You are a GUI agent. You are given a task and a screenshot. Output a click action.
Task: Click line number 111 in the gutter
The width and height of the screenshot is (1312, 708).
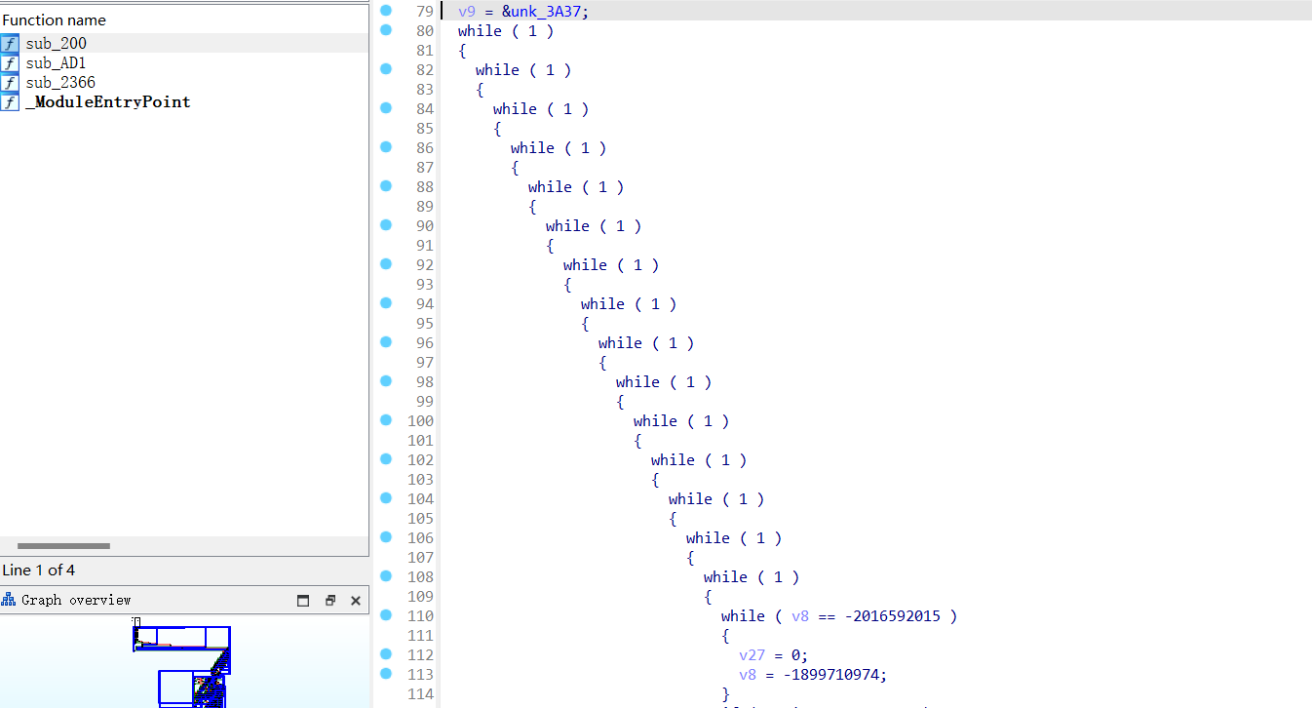pos(420,635)
